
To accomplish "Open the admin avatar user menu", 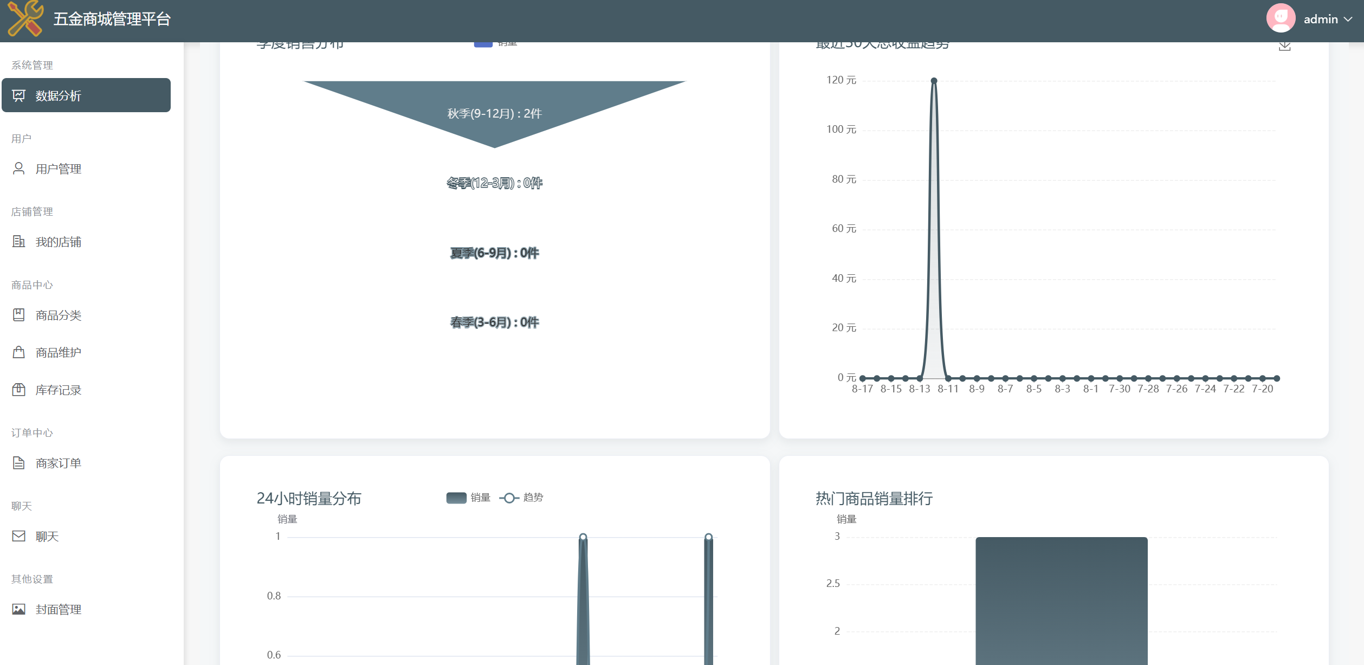I will click(x=1281, y=18).
